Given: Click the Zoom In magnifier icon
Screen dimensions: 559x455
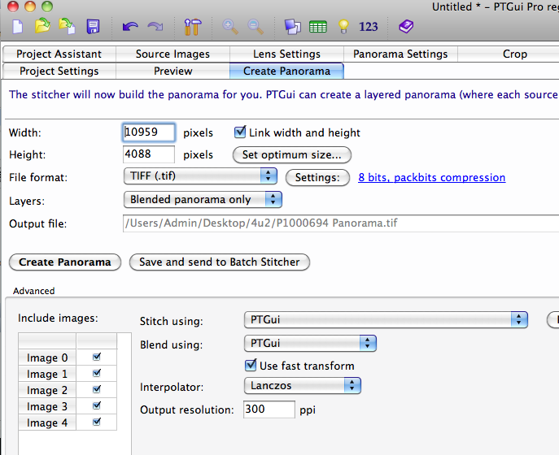Looking at the screenshot, I should pos(230,27).
